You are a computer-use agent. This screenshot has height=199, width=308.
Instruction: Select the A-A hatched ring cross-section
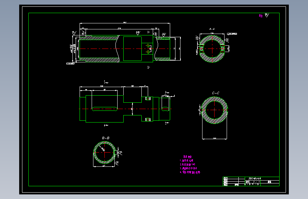pos(212,49)
